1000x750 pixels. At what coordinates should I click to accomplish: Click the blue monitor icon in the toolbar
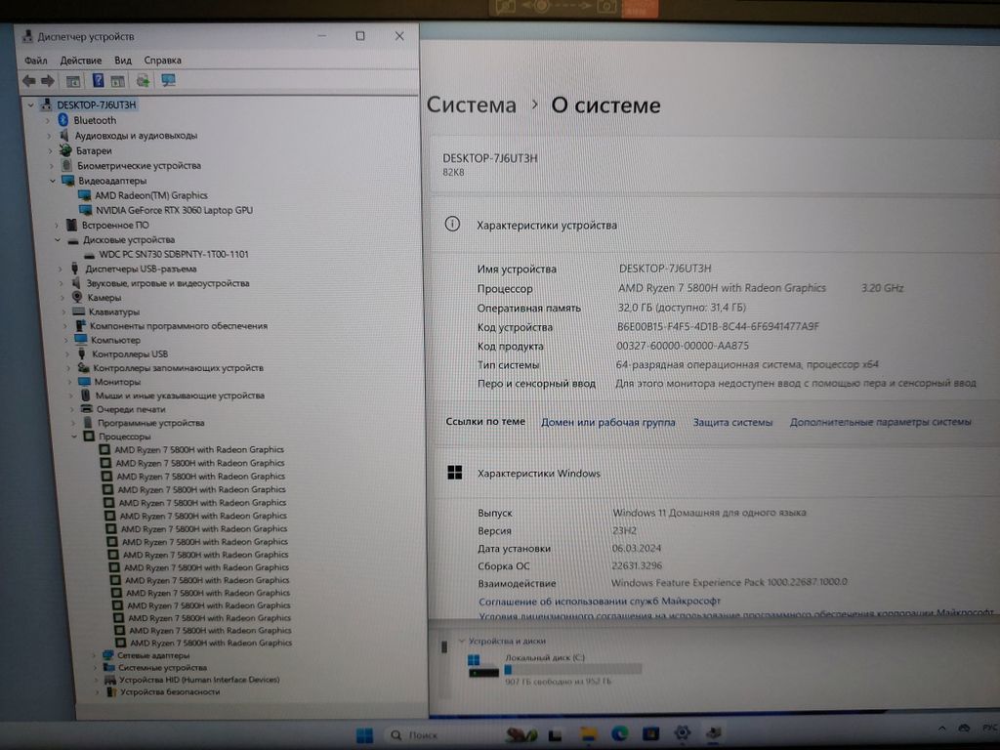[x=168, y=80]
